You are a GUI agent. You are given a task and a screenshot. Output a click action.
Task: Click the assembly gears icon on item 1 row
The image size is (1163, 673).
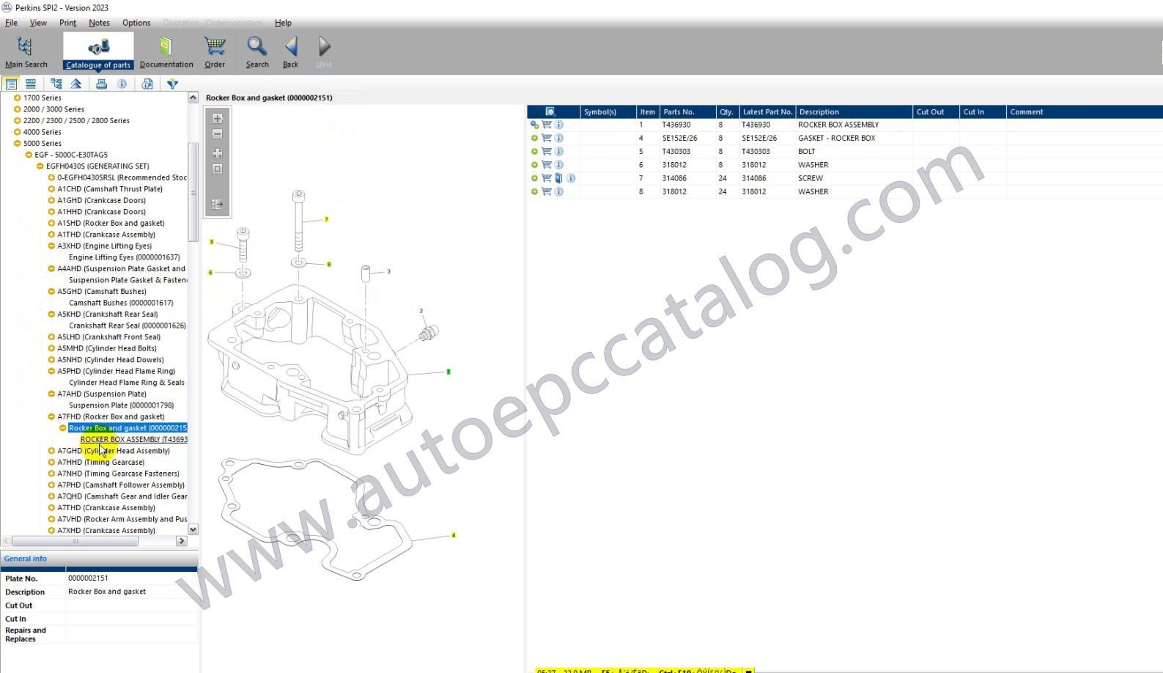tap(534, 125)
